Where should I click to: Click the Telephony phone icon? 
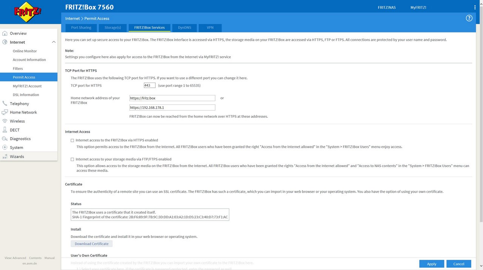pos(5,103)
